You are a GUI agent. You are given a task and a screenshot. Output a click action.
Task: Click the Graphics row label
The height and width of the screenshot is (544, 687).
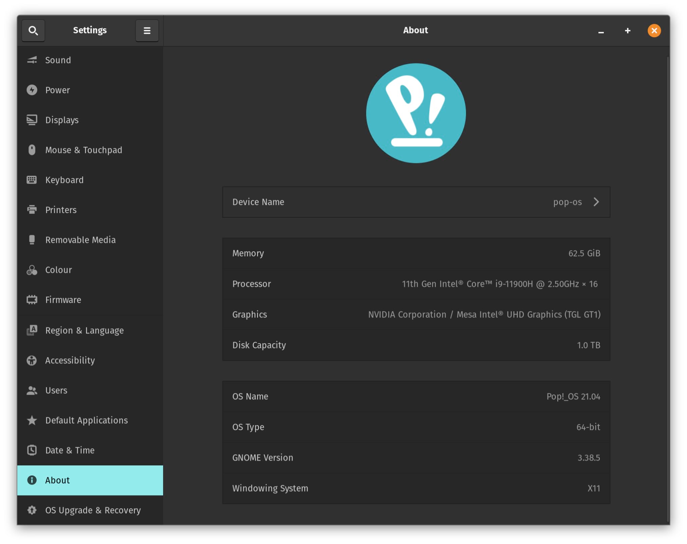click(250, 314)
